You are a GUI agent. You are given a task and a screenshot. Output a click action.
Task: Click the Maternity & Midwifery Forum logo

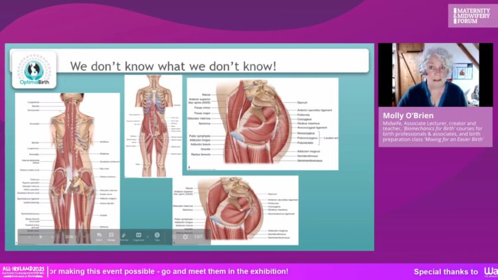[x=471, y=16]
